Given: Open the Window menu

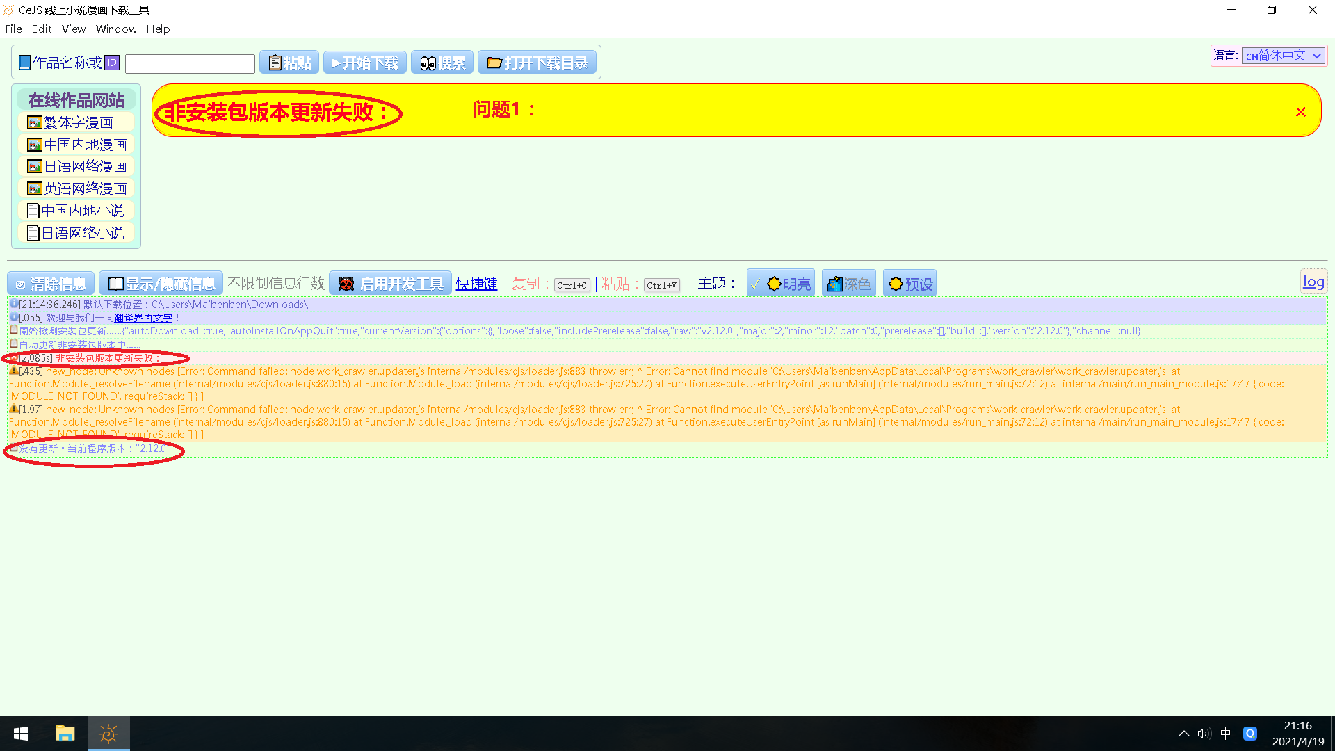Looking at the screenshot, I should coord(116,29).
